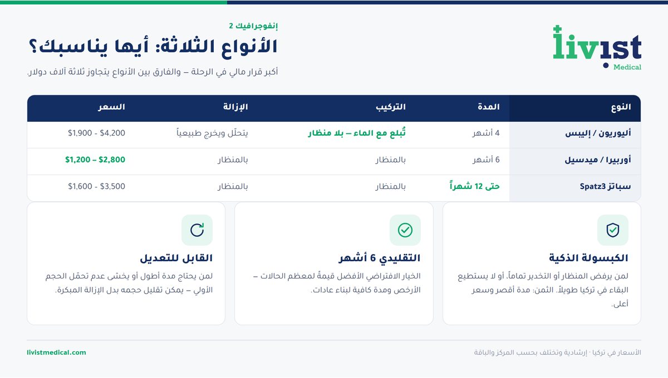This screenshot has height=378, width=668.
Task: Click the المدة column header
Action: [x=488, y=107]
